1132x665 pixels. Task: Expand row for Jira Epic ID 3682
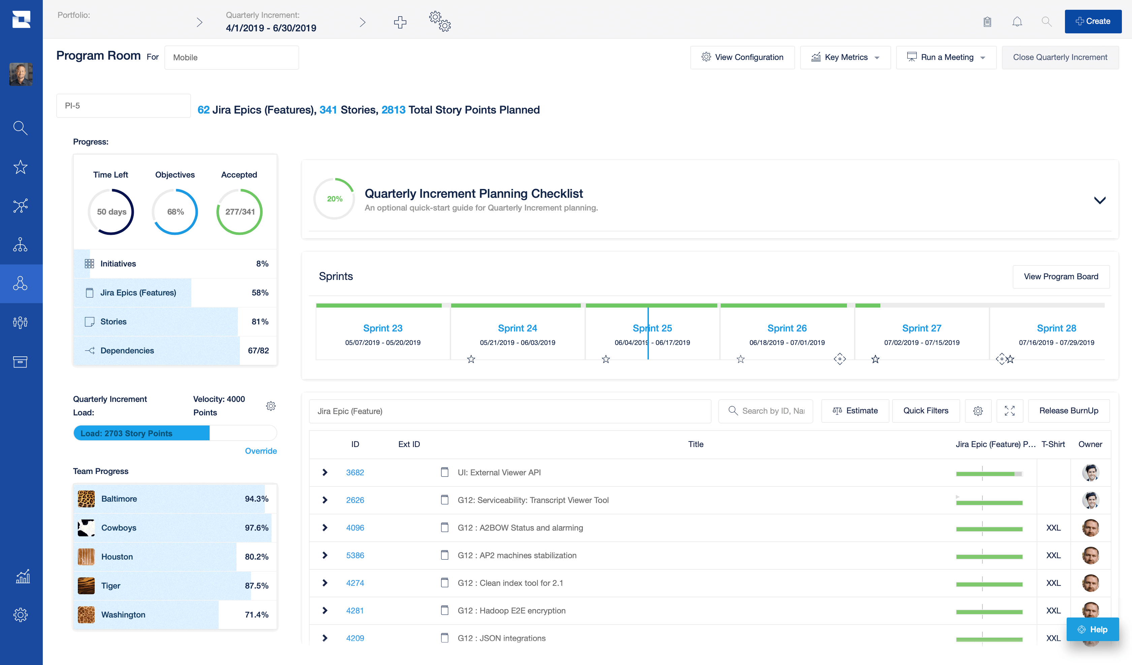pyautogui.click(x=324, y=473)
